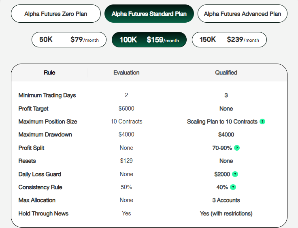298x228 pixels.
Task: Click the Rule column header
Action: [49, 72]
